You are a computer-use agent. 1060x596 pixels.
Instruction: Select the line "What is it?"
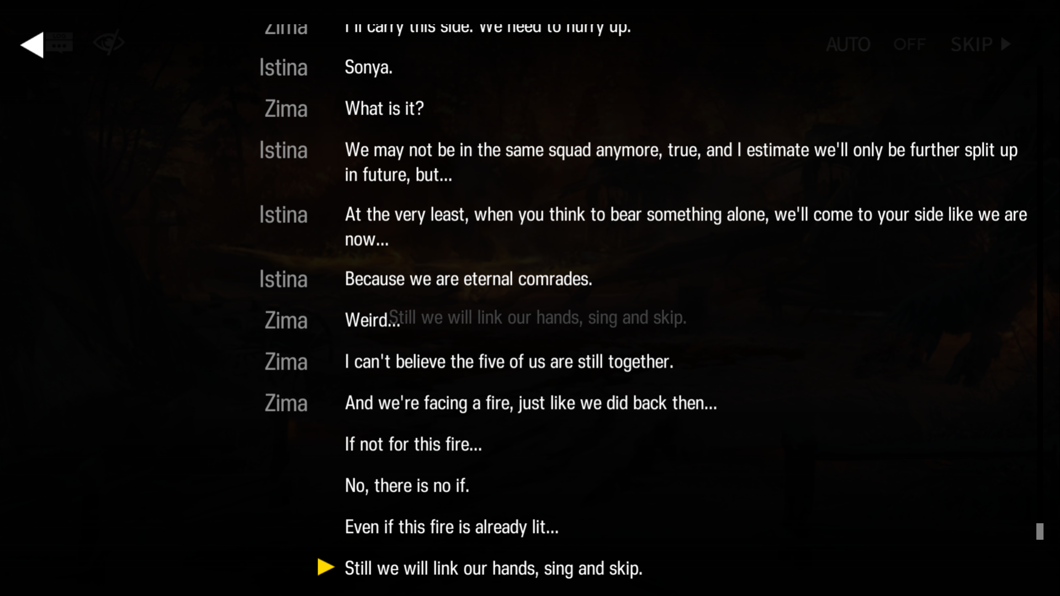[384, 109]
